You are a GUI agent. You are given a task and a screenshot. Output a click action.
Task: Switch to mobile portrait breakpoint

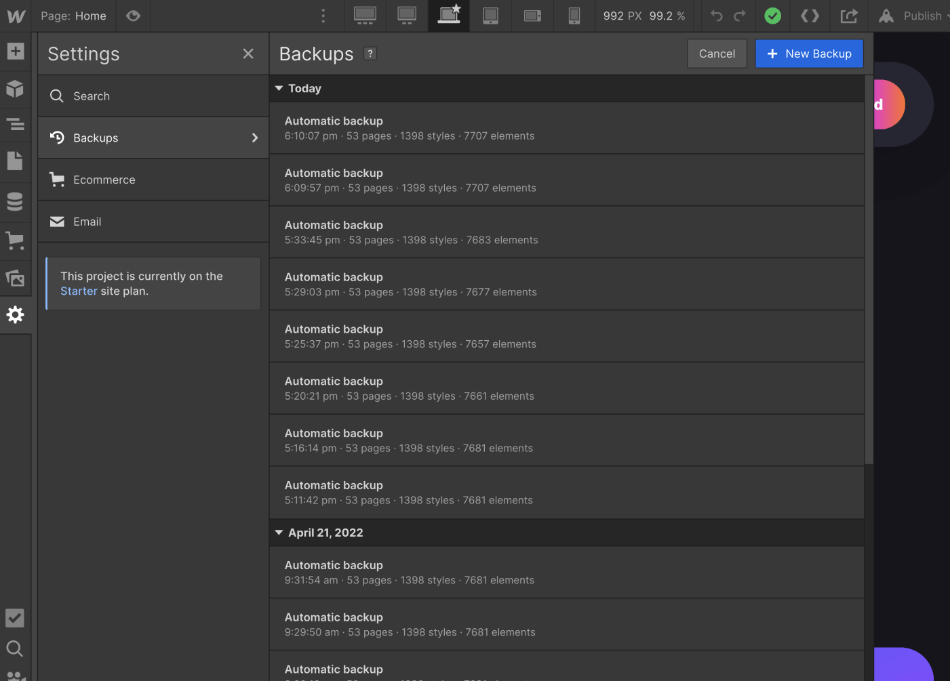[574, 16]
